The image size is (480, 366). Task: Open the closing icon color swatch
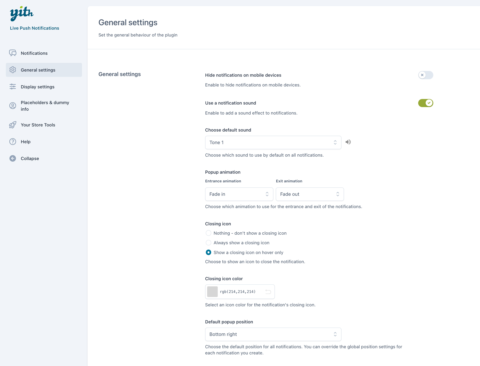click(212, 292)
